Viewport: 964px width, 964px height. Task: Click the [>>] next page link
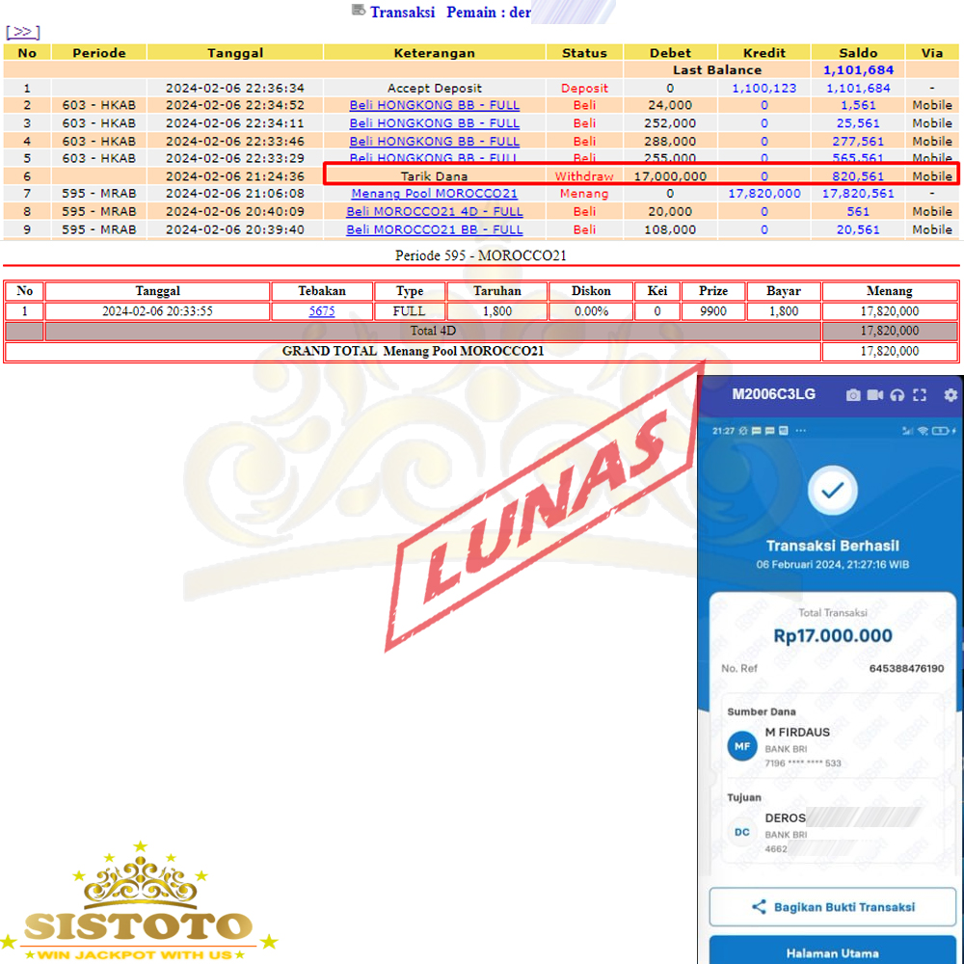[x=23, y=32]
